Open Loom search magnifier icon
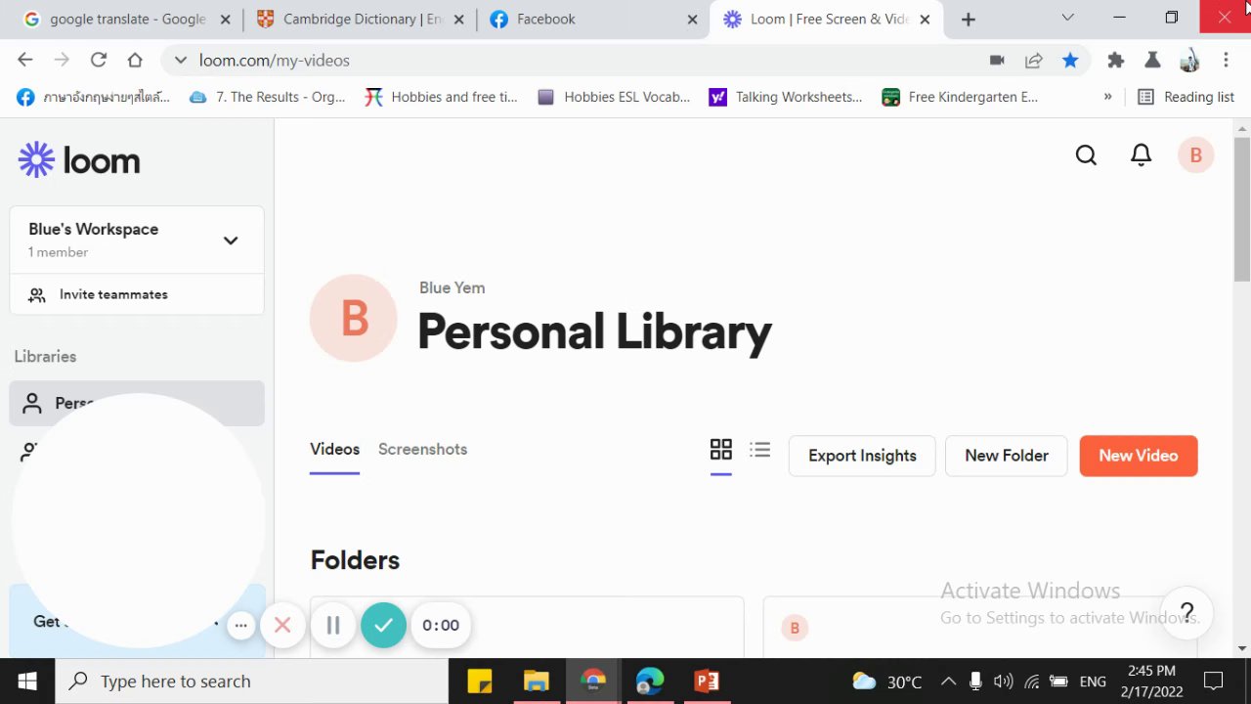Viewport: 1251px width, 704px height. 1086,155
